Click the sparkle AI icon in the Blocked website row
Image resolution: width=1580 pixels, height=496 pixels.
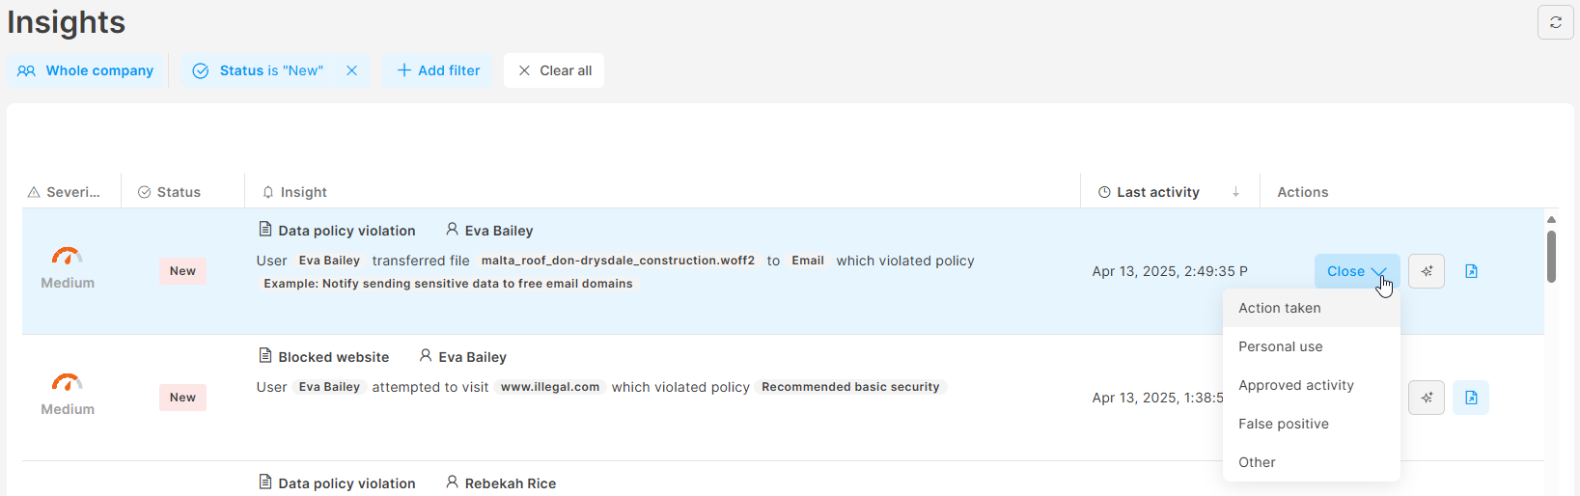tap(1427, 398)
